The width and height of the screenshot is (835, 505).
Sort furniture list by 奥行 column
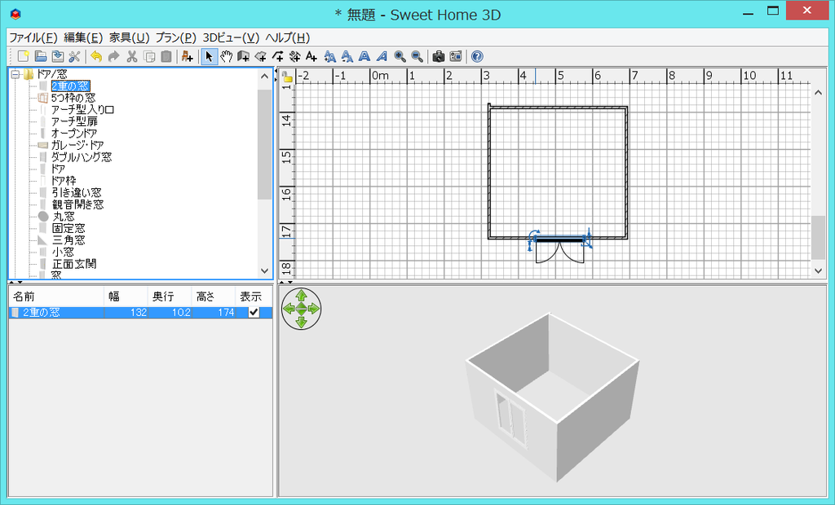click(170, 296)
